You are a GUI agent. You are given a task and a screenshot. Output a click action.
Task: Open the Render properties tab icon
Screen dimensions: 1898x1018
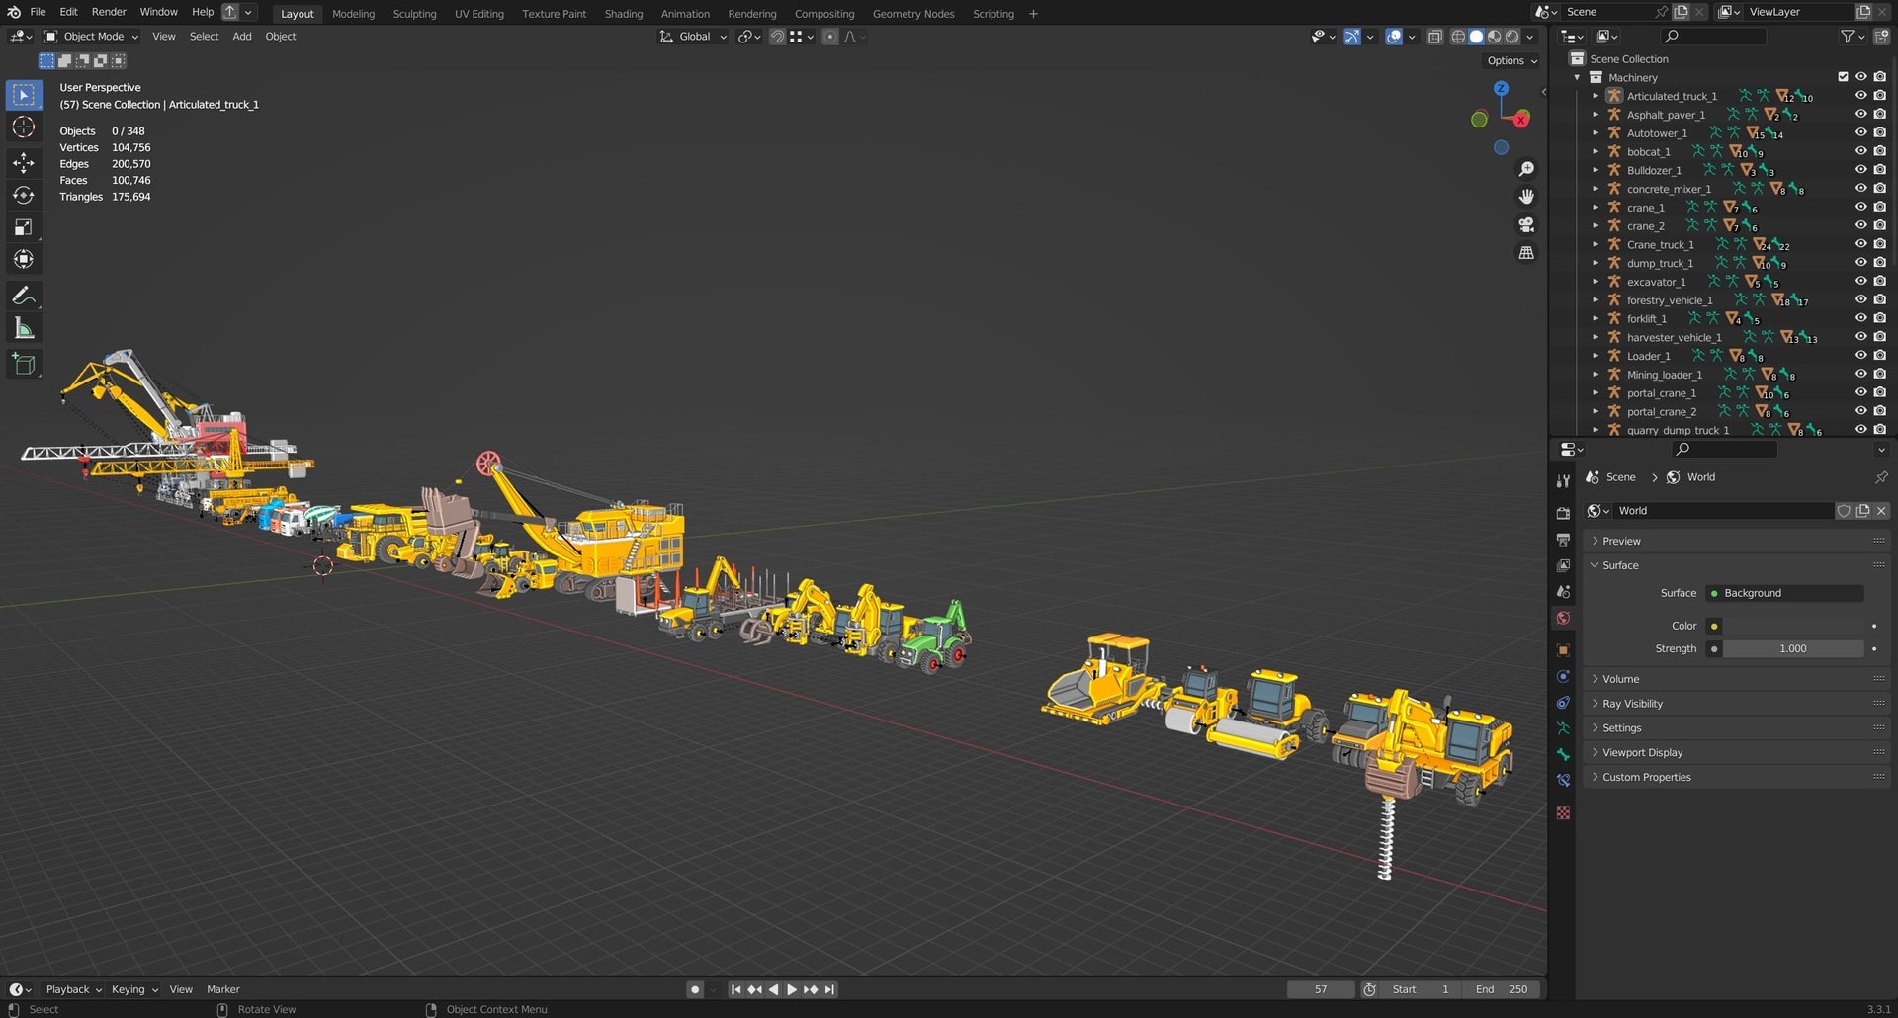[x=1563, y=514]
